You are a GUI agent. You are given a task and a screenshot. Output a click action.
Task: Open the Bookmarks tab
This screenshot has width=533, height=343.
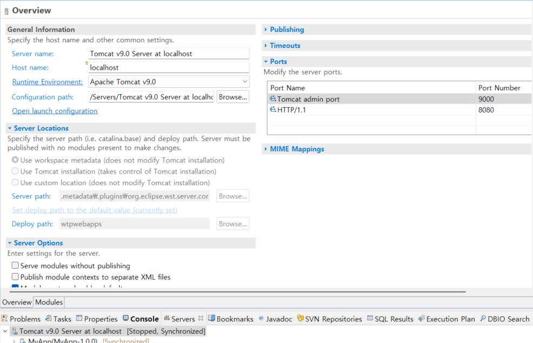point(231,319)
